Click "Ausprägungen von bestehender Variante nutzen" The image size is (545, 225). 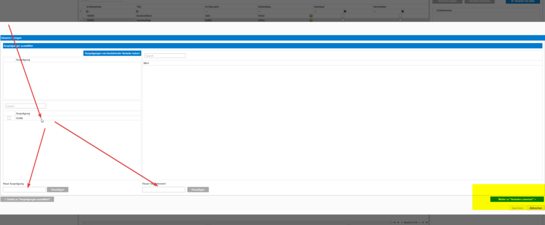tap(112, 53)
